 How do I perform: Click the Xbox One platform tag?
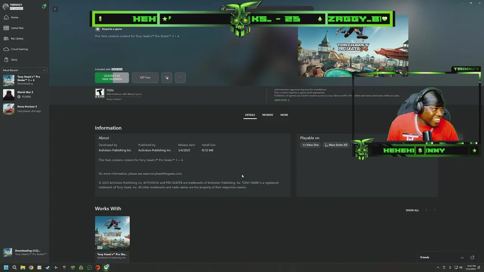pyautogui.click(x=311, y=145)
